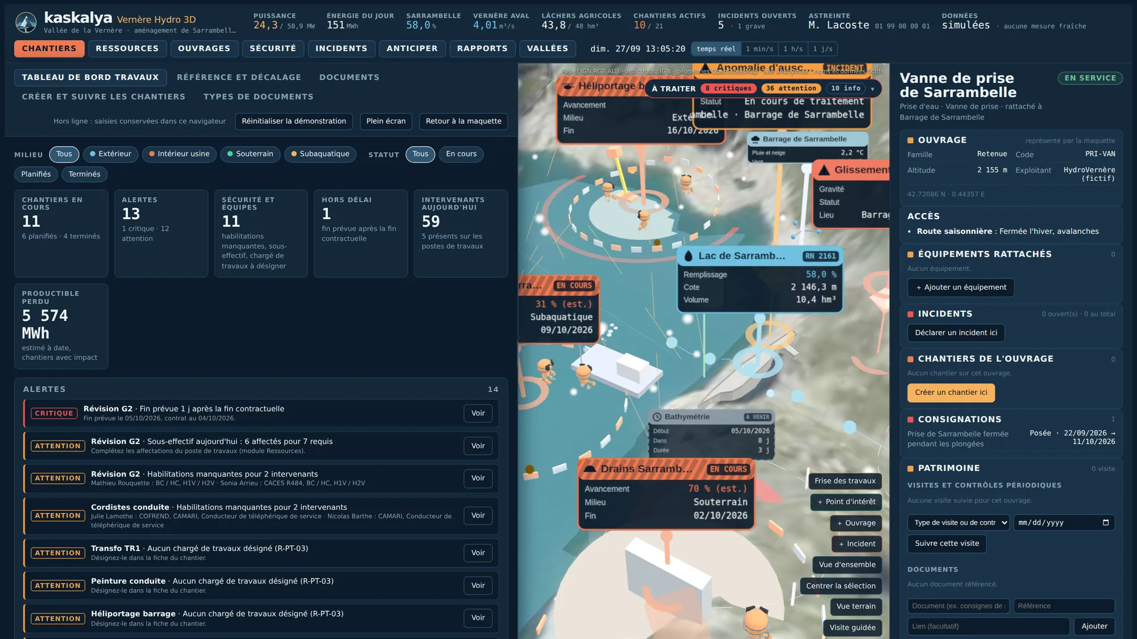The height and width of the screenshot is (639, 1137).
Task: Toggle the Subaquatique milieu filter
Action: point(320,154)
